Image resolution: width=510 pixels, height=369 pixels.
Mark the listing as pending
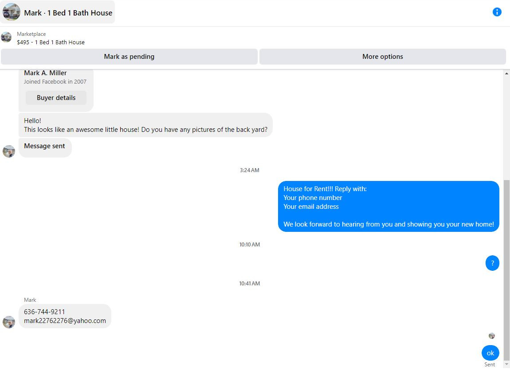point(129,57)
